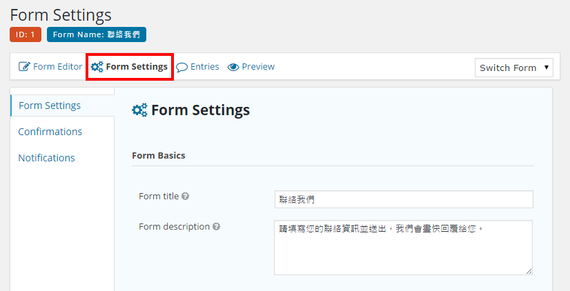The height and width of the screenshot is (291, 570).
Task: Open the Switch Form dropdown
Action: coord(513,68)
